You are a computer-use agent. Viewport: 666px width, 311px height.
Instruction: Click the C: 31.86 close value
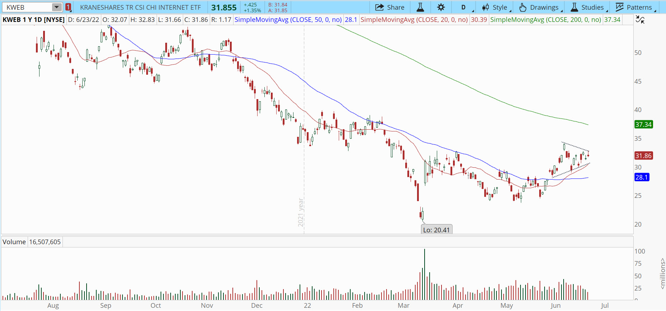pyautogui.click(x=196, y=20)
